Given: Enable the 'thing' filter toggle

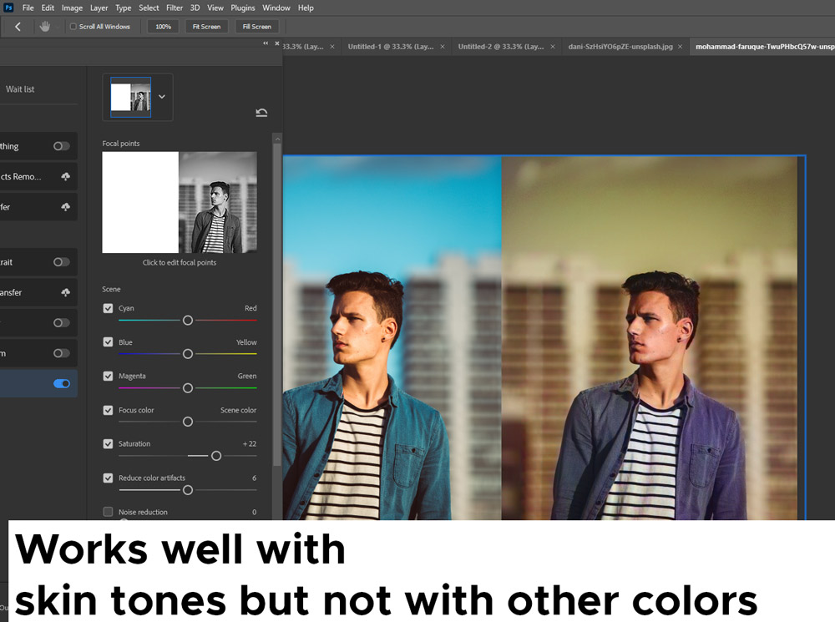Looking at the screenshot, I should [62, 146].
